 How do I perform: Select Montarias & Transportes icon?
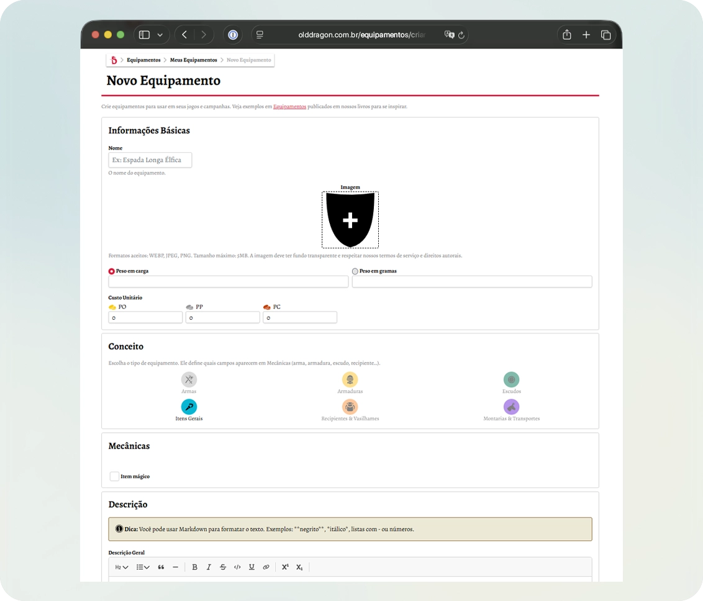(x=511, y=407)
